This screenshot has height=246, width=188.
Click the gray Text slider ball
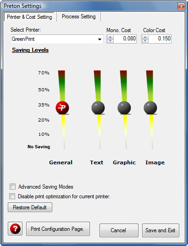(98, 107)
